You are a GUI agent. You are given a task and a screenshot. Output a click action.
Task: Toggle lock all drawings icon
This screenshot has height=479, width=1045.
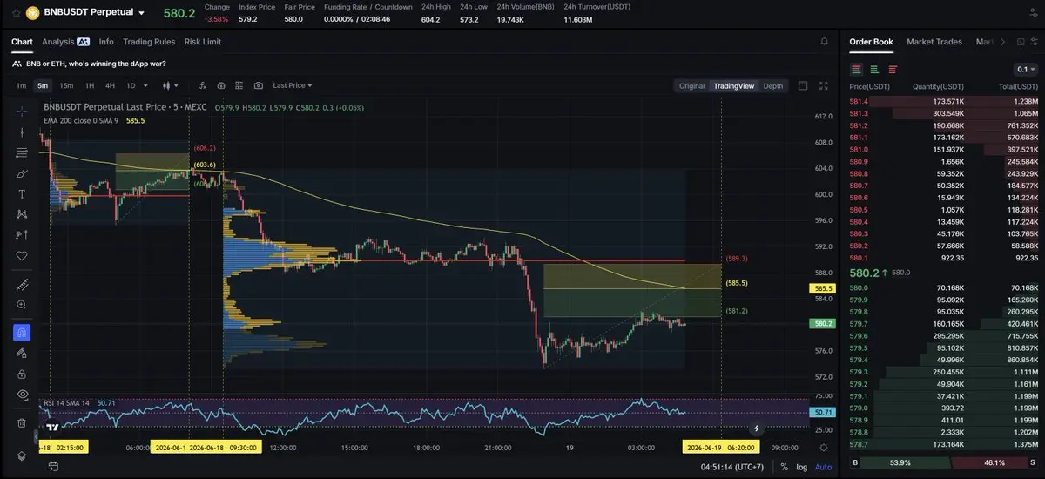tap(22, 374)
